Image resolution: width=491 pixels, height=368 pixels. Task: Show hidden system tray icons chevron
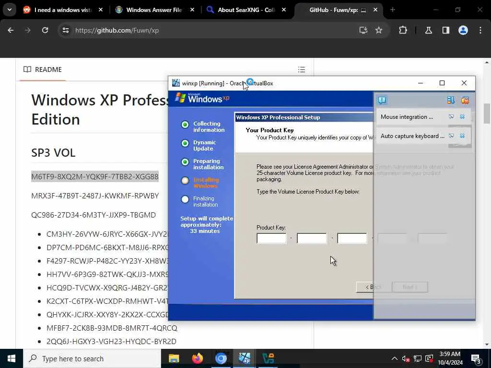pyautogui.click(x=395, y=358)
